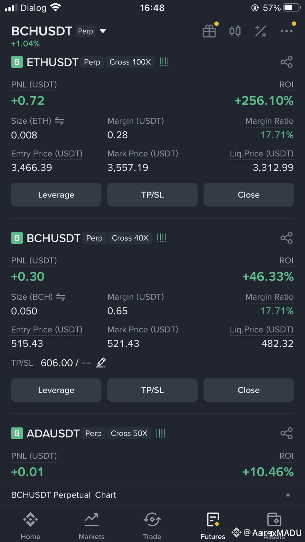This screenshot has width=305, height=542.
Task: Adjust Leverage for the ETHUSDT position
Action: pyautogui.click(x=56, y=195)
